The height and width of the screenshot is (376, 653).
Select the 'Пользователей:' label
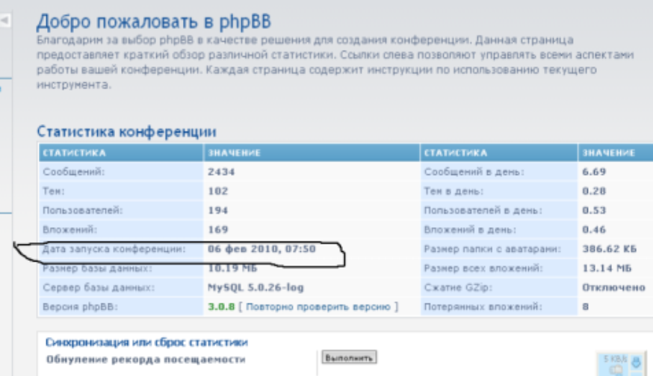point(82,210)
